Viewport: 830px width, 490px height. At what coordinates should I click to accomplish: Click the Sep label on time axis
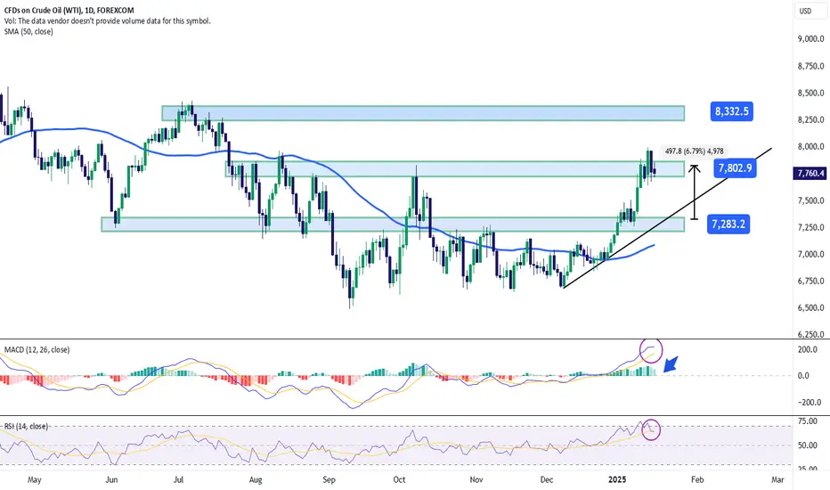330,479
